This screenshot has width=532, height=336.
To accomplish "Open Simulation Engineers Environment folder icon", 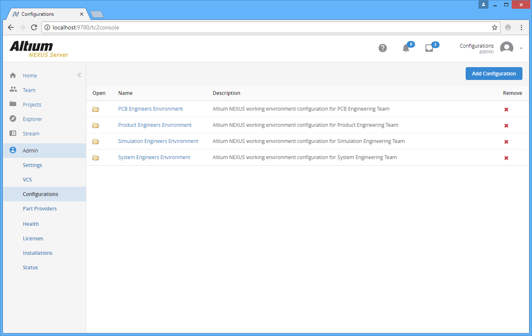I will pyautogui.click(x=96, y=142).
